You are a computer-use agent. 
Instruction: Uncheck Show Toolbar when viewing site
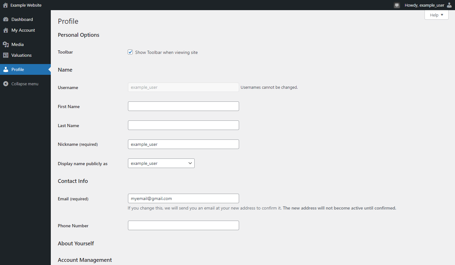[130, 52]
